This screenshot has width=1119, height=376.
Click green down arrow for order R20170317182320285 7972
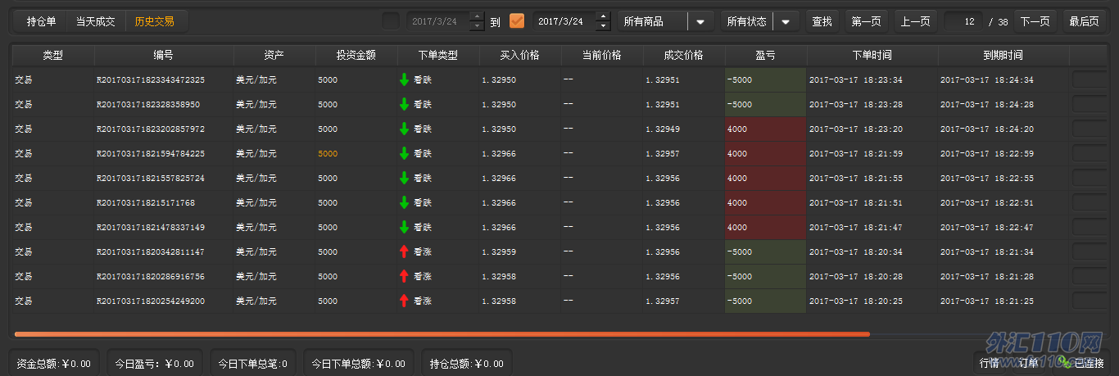coord(404,129)
